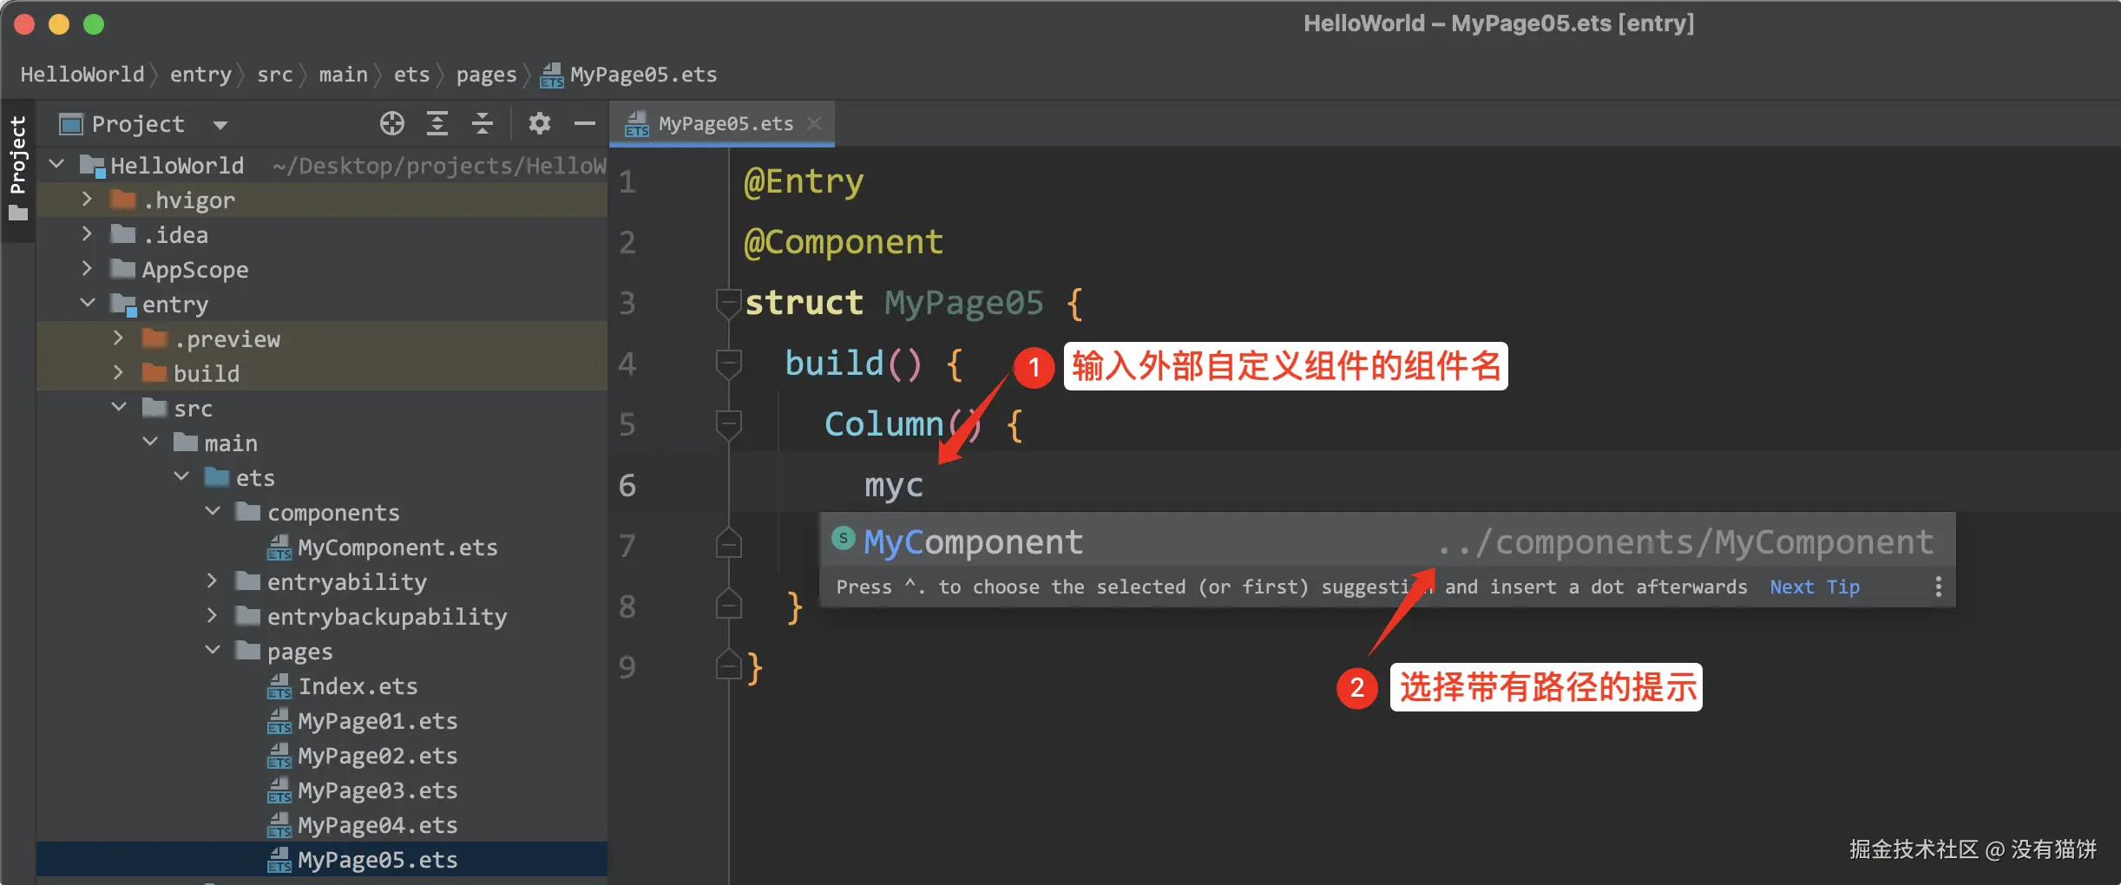Click the .preview folder icon
2121x885 pixels.
coord(154,338)
